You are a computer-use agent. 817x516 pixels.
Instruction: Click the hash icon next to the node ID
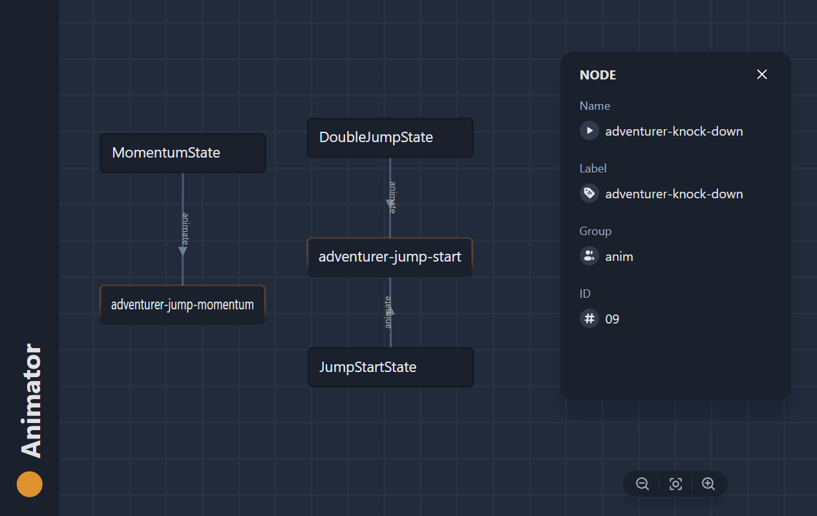tap(589, 318)
